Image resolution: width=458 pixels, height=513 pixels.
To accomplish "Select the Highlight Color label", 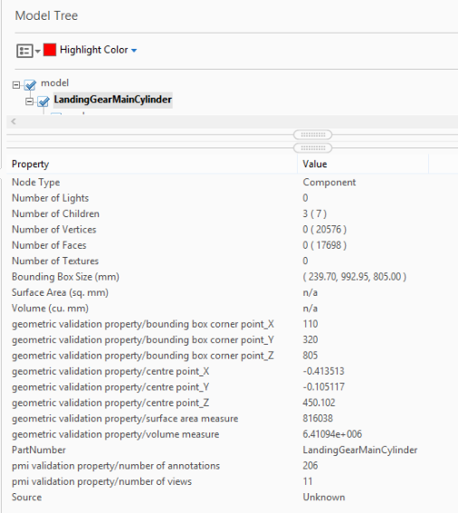I will pyautogui.click(x=93, y=50).
